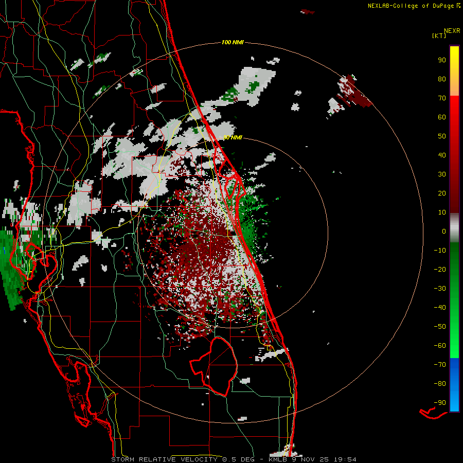
Task: Click the -60 value on the velocity scale
Action: [x=440, y=346]
